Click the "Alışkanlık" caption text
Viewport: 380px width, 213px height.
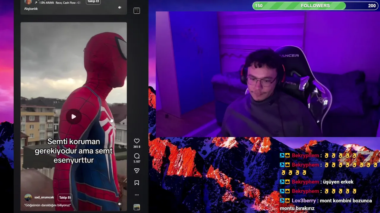[31, 9]
